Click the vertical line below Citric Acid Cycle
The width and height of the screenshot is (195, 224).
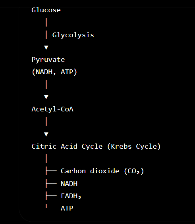click(x=46, y=159)
